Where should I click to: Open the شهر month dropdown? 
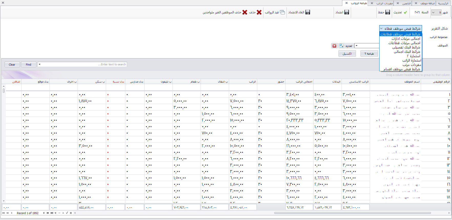[x=434, y=12]
